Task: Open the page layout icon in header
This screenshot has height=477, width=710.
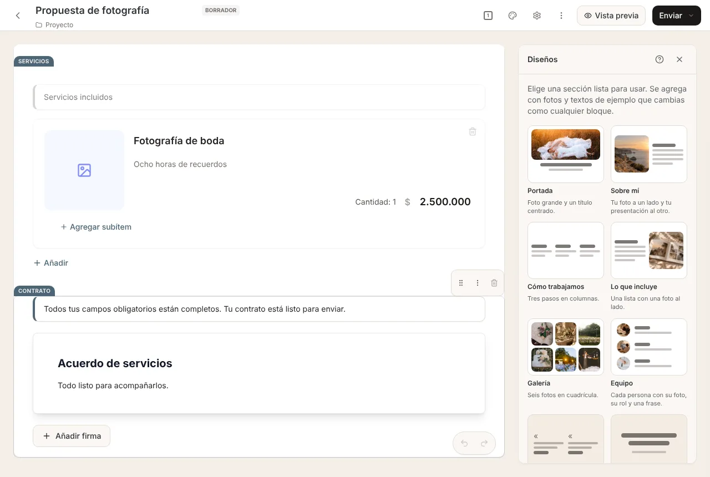Action: tap(488, 16)
